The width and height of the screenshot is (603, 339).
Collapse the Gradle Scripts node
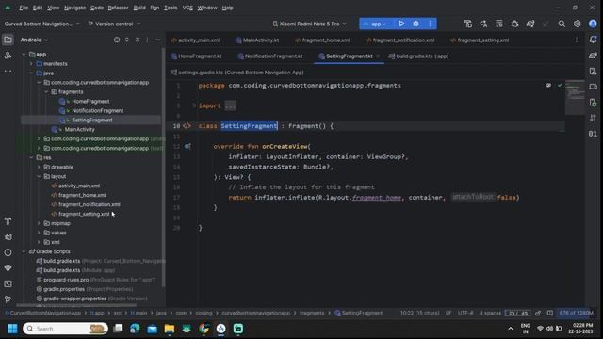tap(24, 251)
